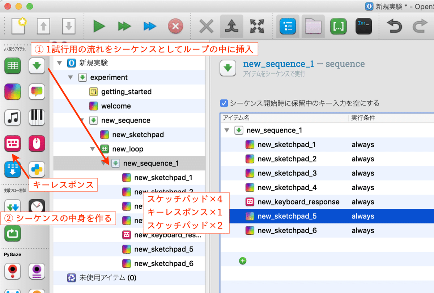Toggle the overview area button
Screen dimensions: 434x293
click(x=288, y=26)
